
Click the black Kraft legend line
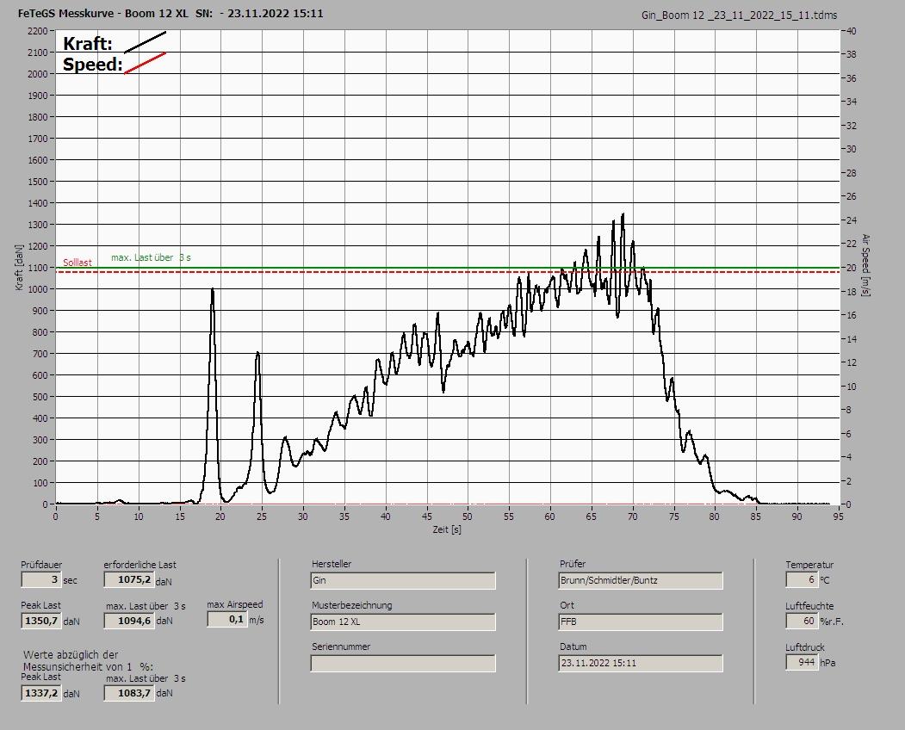click(146, 42)
